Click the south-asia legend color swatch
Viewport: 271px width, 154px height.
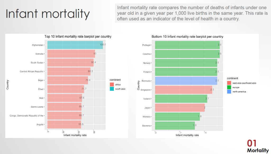[111, 89]
